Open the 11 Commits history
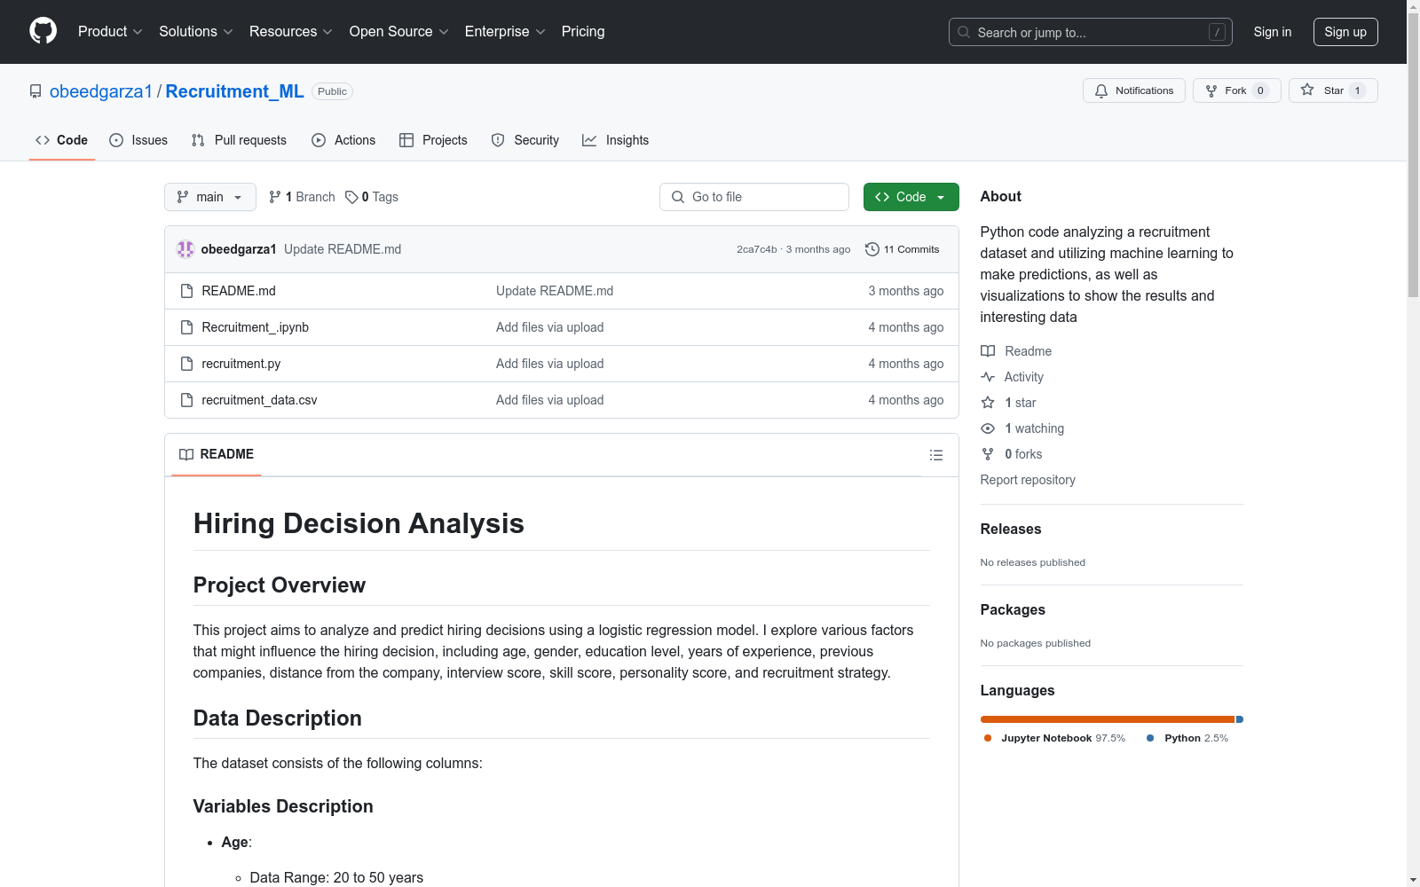1420x887 pixels. [x=903, y=249]
